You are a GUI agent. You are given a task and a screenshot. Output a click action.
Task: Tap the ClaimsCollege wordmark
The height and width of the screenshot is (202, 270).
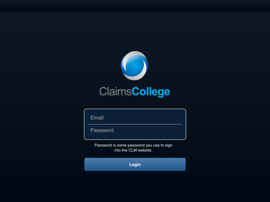pyautogui.click(x=135, y=92)
